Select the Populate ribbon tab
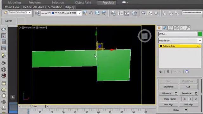203x114 pixels. pos(108,3)
